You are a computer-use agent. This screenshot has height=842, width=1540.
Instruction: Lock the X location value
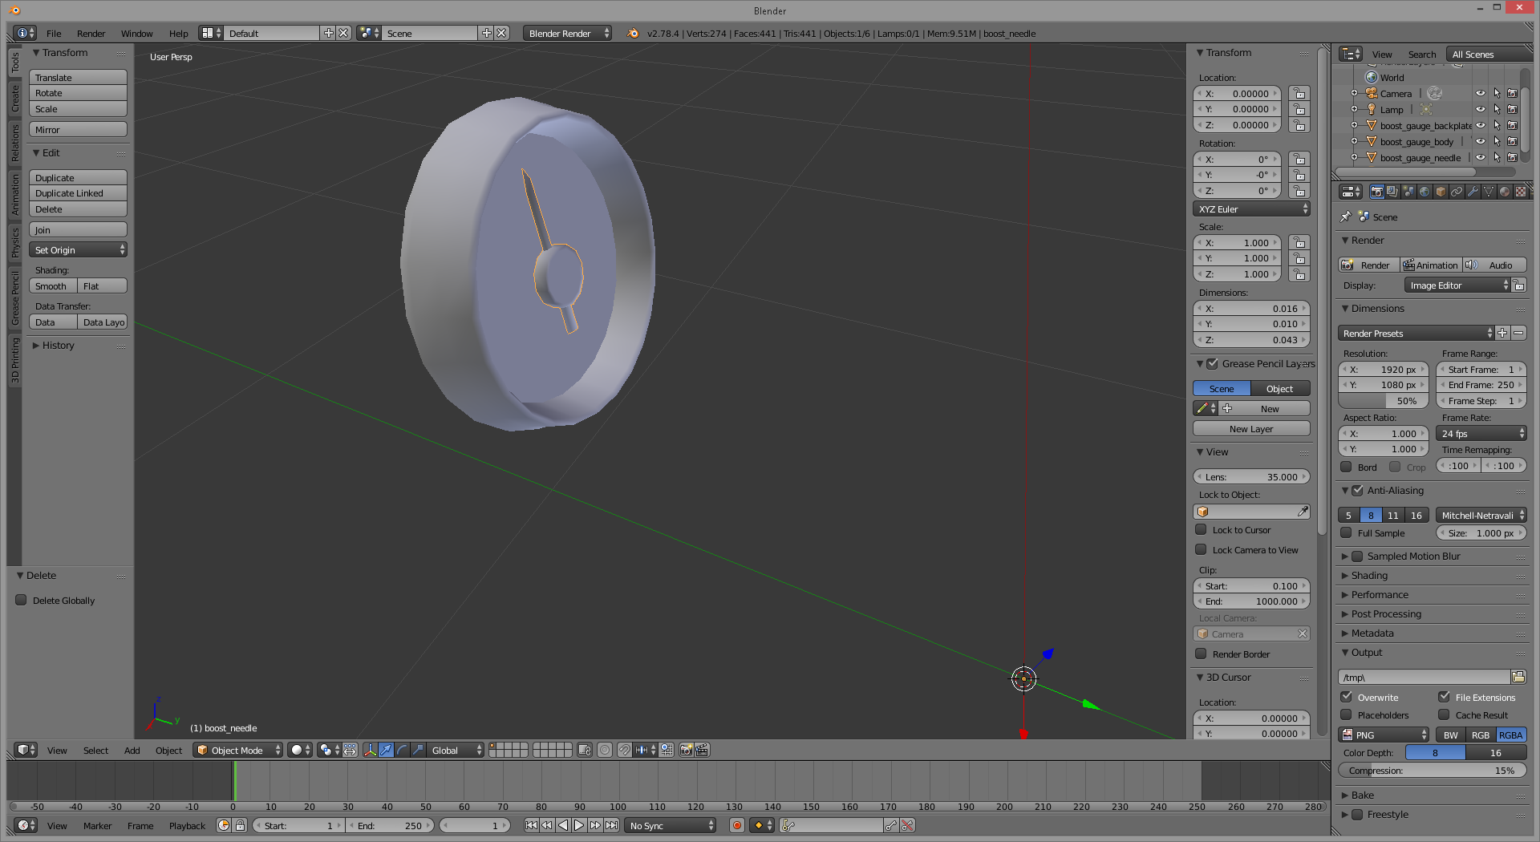[1299, 94]
